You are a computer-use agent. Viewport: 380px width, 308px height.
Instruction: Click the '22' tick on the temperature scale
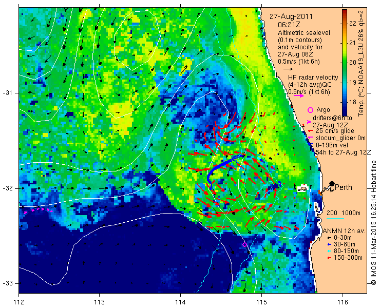click(x=353, y=24)
